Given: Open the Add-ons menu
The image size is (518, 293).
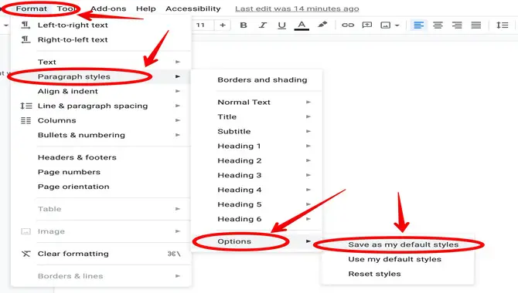Looking at the screenshot, I should point(108,8).
